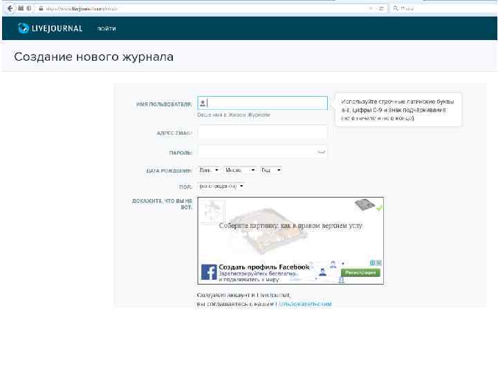Open the Месяц birth month dropdown
The width and height of the screenshot is (498, 373).
(239, 170)
